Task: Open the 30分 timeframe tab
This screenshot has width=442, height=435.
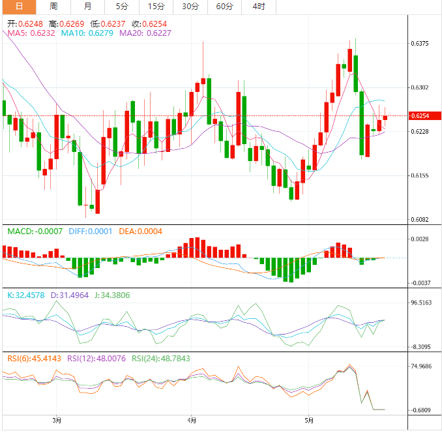Action: coord(190,7)
